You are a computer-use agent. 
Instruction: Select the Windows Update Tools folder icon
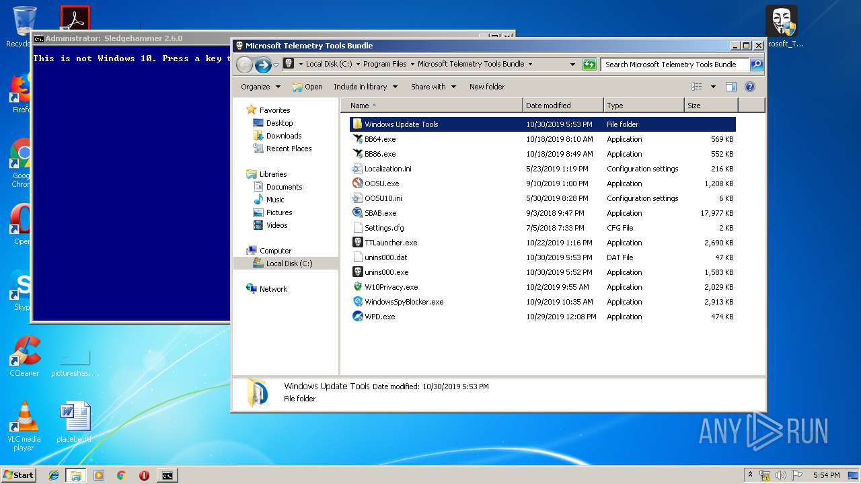coord(358,124)
